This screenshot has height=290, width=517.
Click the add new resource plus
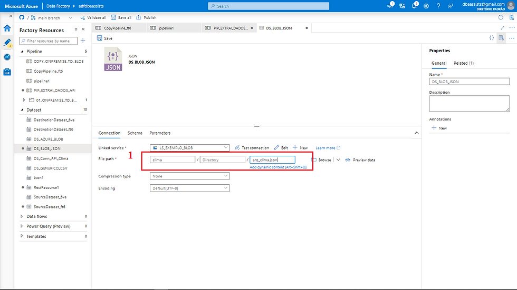tap(83, 41)
